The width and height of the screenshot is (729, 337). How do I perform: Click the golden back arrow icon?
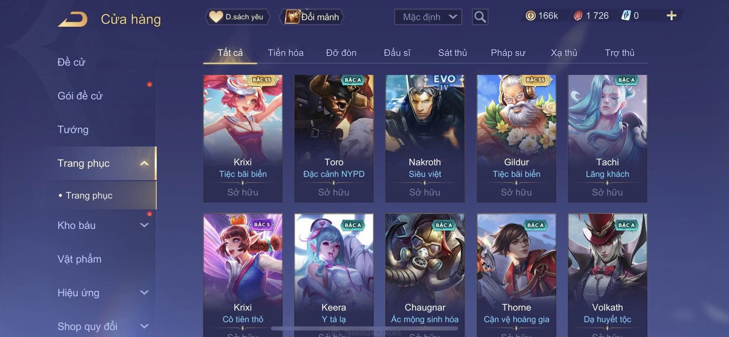[x=73, y=19]
